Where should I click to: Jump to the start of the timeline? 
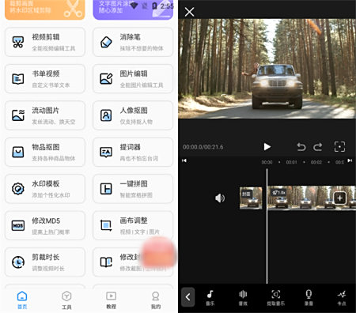[x=184, y=160]
